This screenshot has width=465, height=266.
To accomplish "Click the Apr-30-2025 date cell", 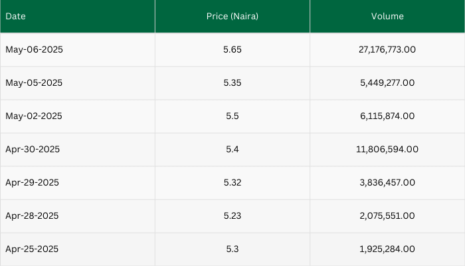I will 33,150.
